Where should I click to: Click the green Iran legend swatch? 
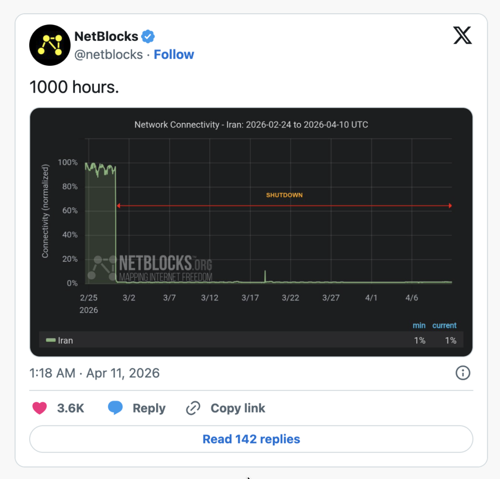50,340
